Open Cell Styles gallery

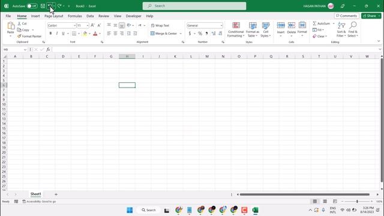[x=265, y=29]
